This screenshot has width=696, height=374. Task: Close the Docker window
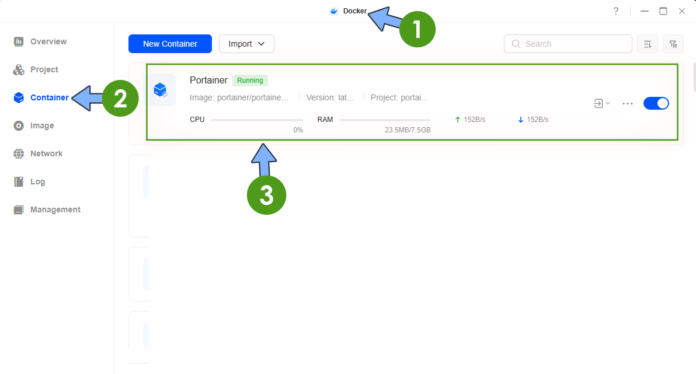(682, 11)
